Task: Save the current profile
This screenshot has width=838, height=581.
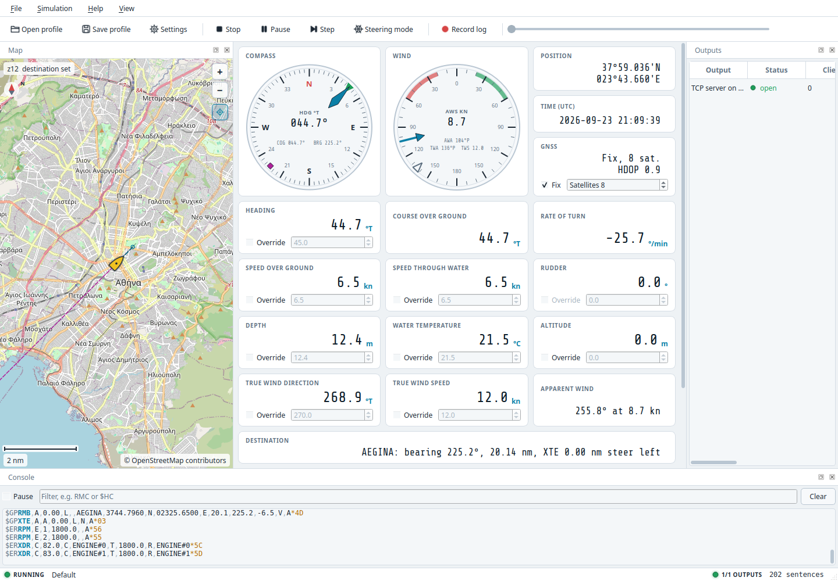Action: pos(106,29)
